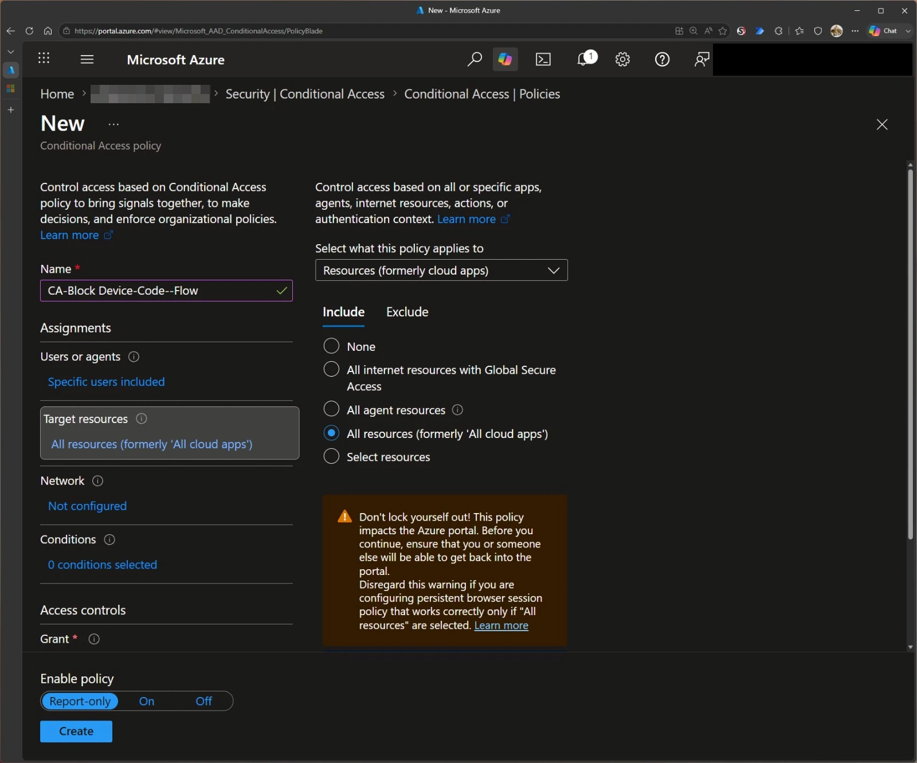Show info tooltip for Grant
This screenshot has height=763, width=917.
point(94,639)
